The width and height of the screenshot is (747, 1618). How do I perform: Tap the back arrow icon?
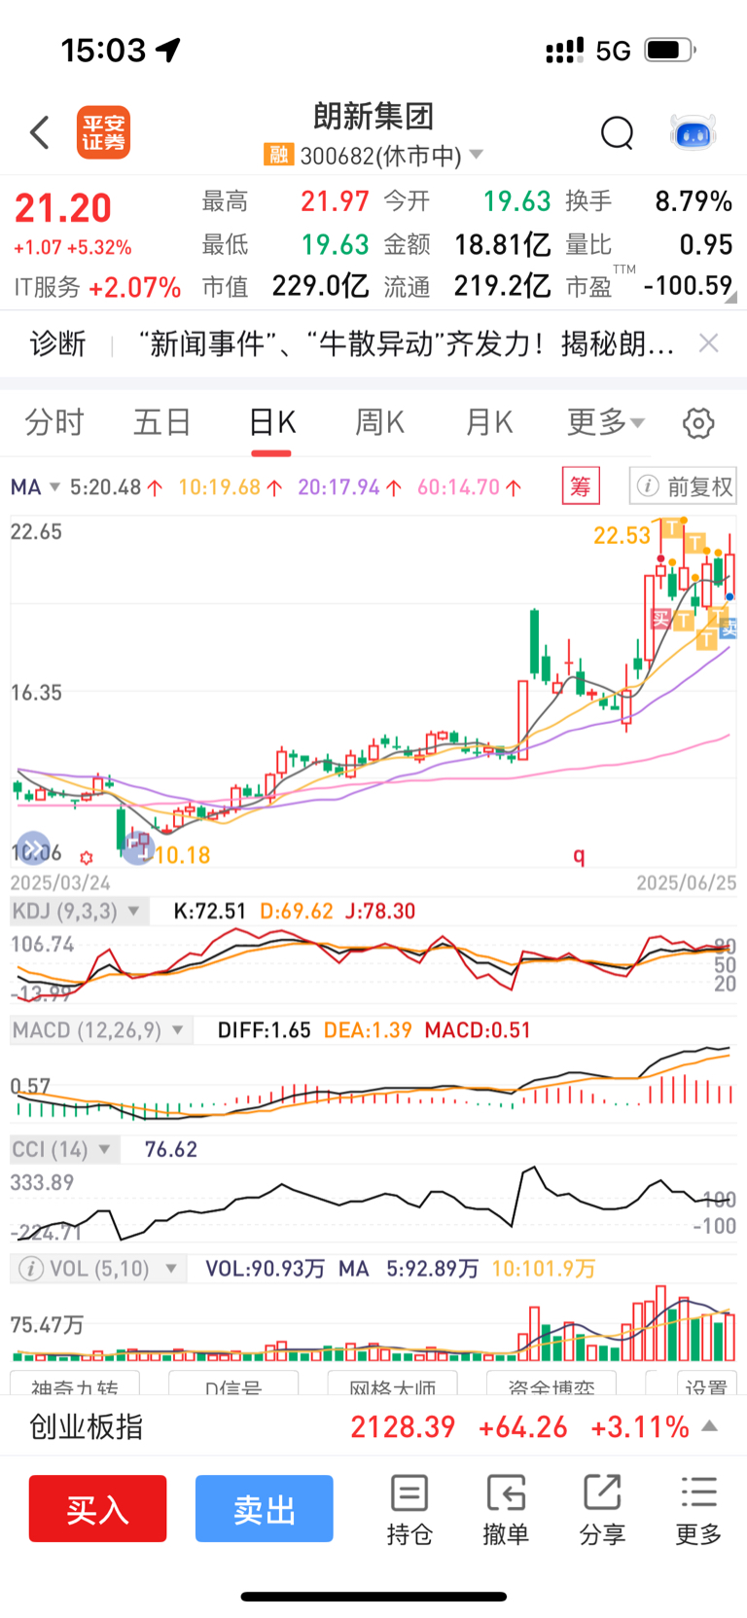click(40, 132)
